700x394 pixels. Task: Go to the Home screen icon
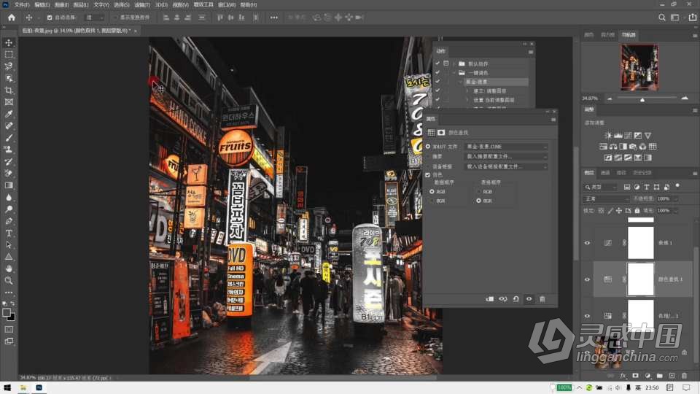click(12, 18)
